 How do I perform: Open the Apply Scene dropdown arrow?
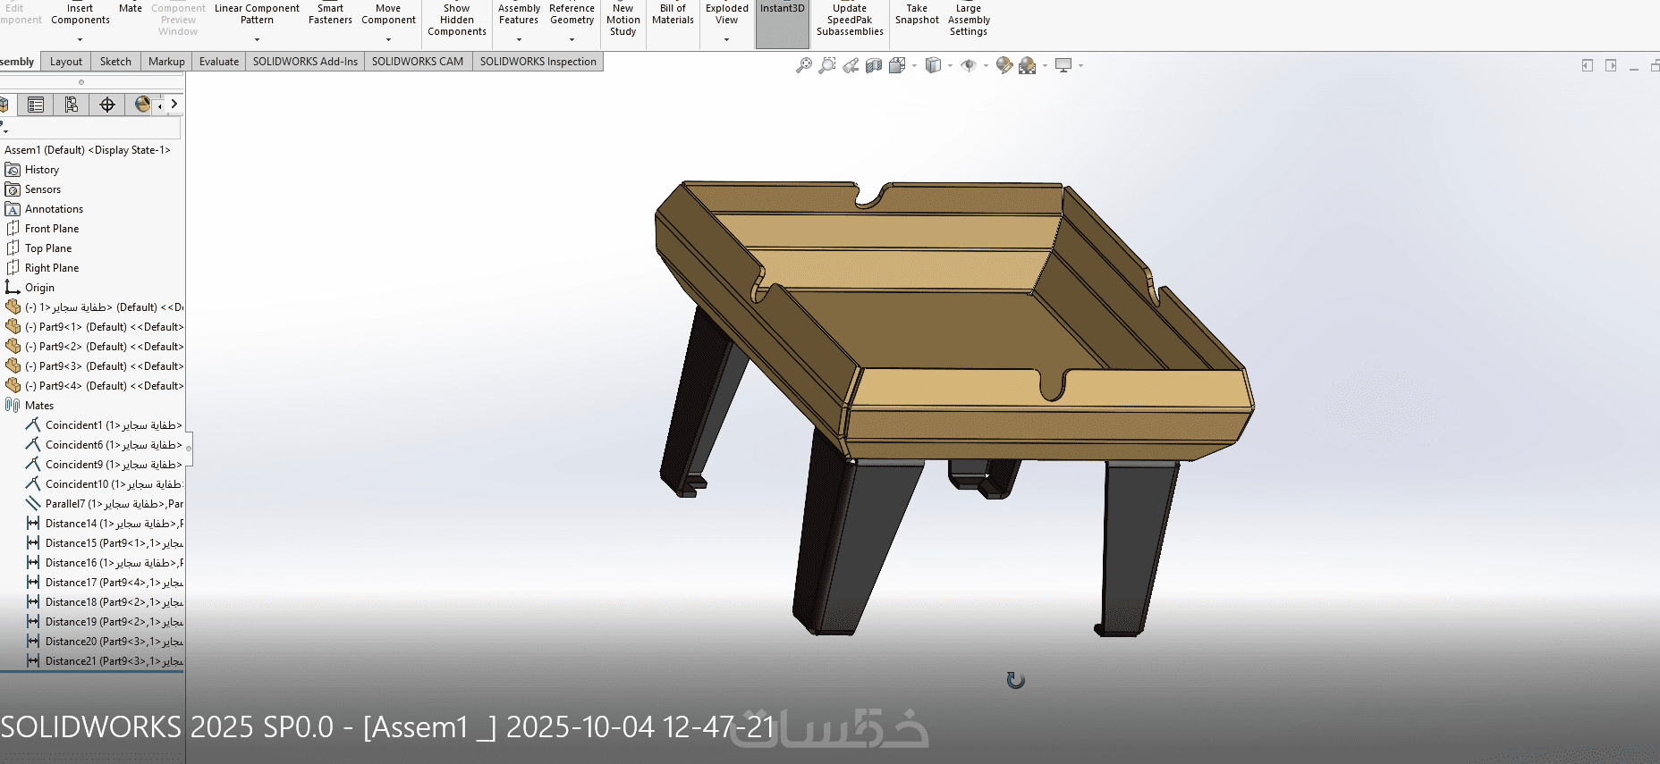pos(1045,65)
